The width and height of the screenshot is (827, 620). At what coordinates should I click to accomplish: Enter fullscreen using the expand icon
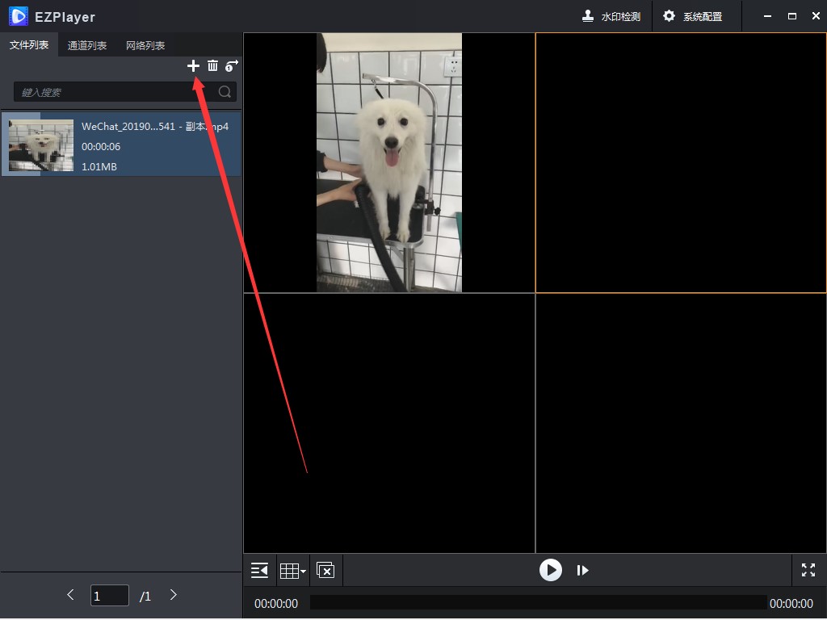click(808, 570)
